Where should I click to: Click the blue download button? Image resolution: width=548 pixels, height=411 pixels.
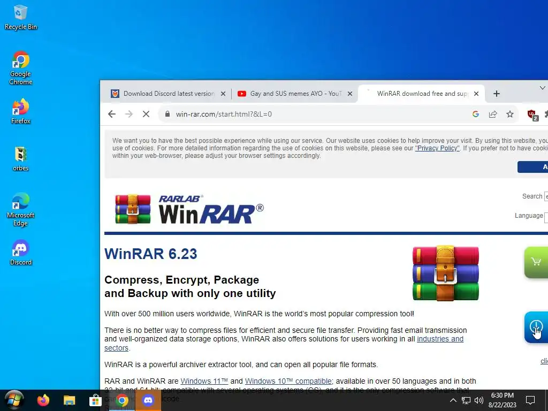pos(536,327)
